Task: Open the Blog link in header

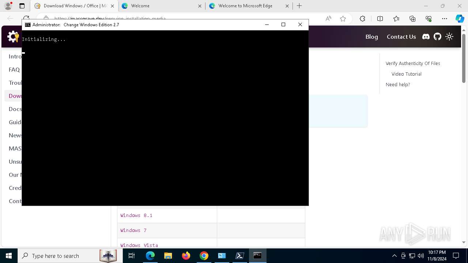Action: point(371,37)
